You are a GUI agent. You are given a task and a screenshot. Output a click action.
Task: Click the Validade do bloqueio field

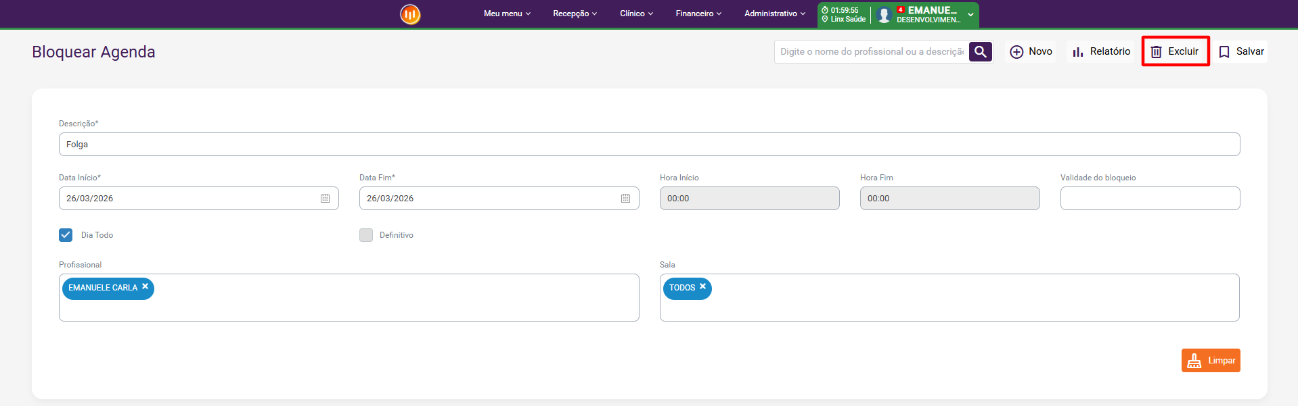pyautogui.click(x=1150, y=199)
